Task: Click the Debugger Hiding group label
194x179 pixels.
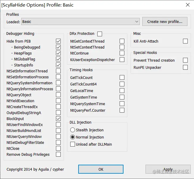Action: [x=20, y=34]
